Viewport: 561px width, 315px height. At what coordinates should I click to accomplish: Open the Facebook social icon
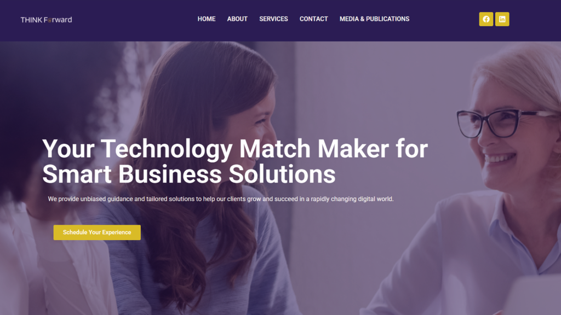click(x=486, y=19)
